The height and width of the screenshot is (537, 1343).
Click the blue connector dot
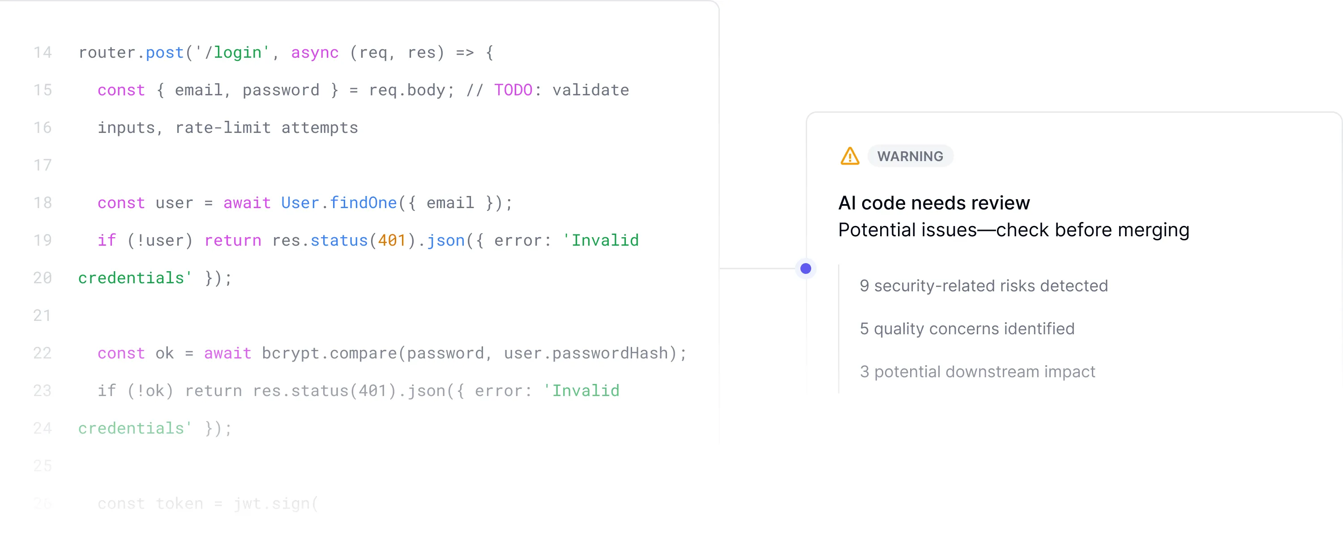[x=805, y=268]
